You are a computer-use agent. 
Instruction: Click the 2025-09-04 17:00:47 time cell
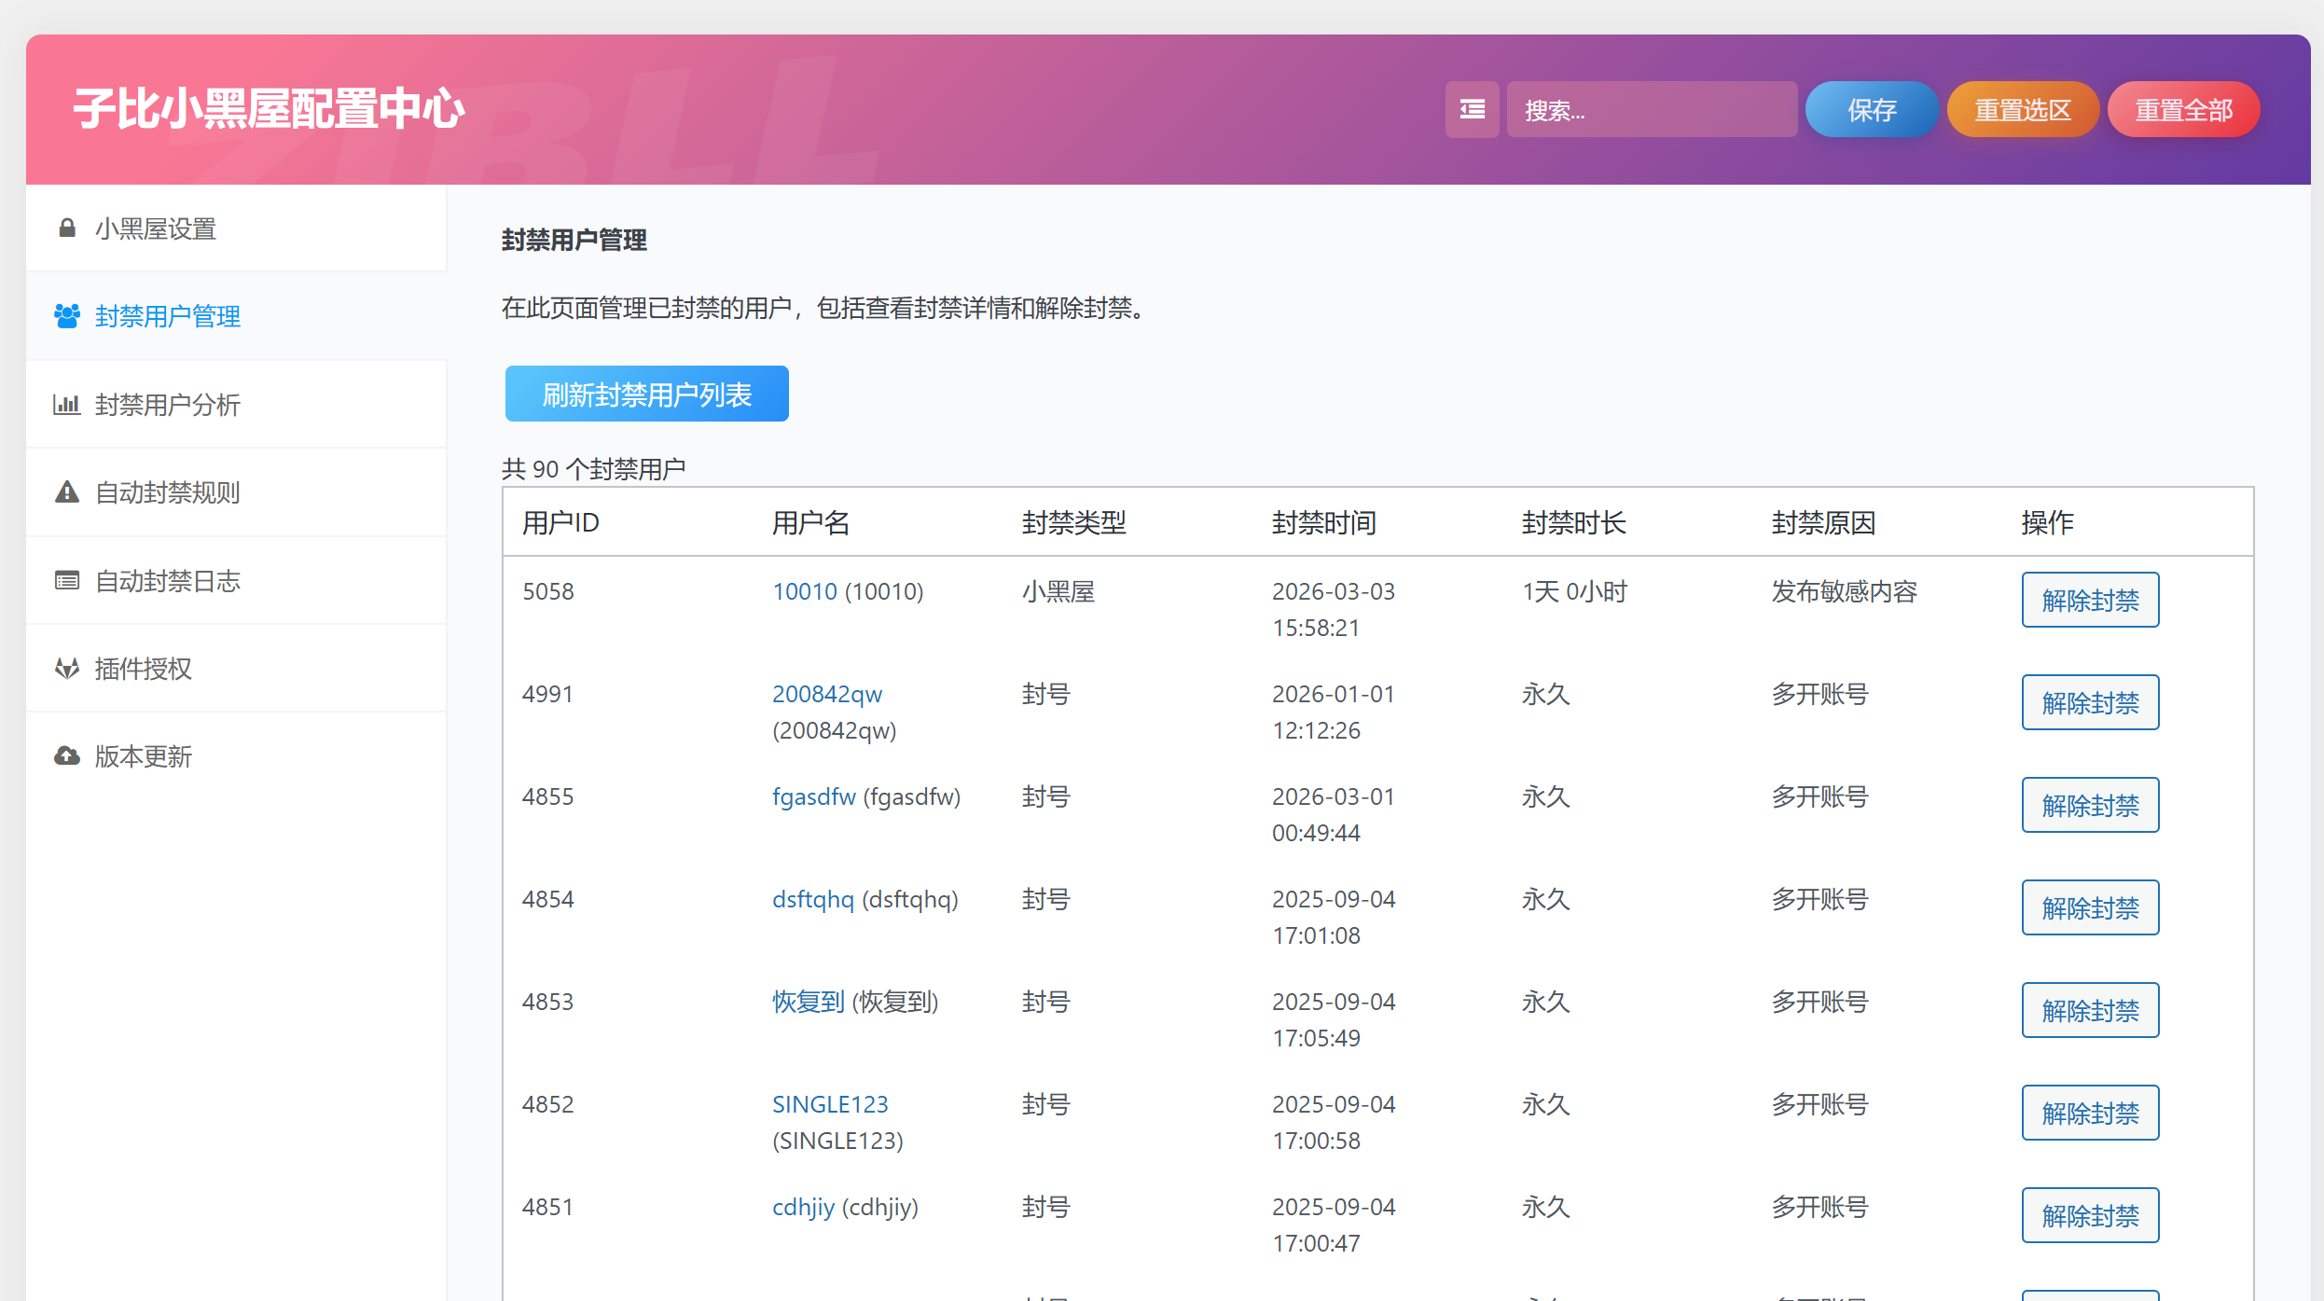click(x=1334, y=1225)
